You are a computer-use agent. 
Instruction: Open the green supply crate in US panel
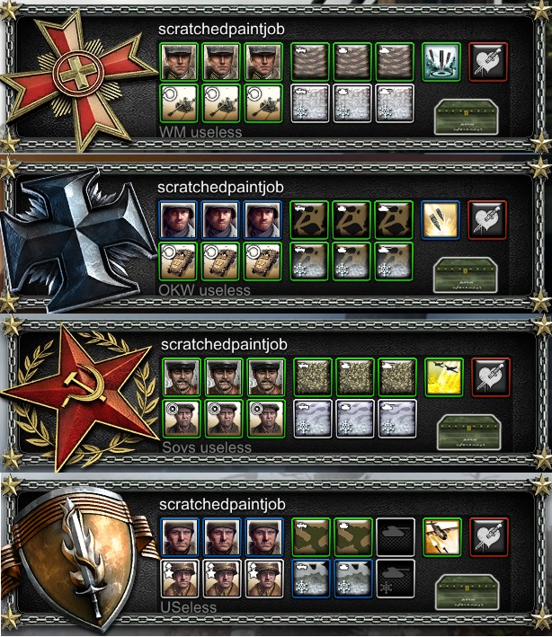point(467,592)
